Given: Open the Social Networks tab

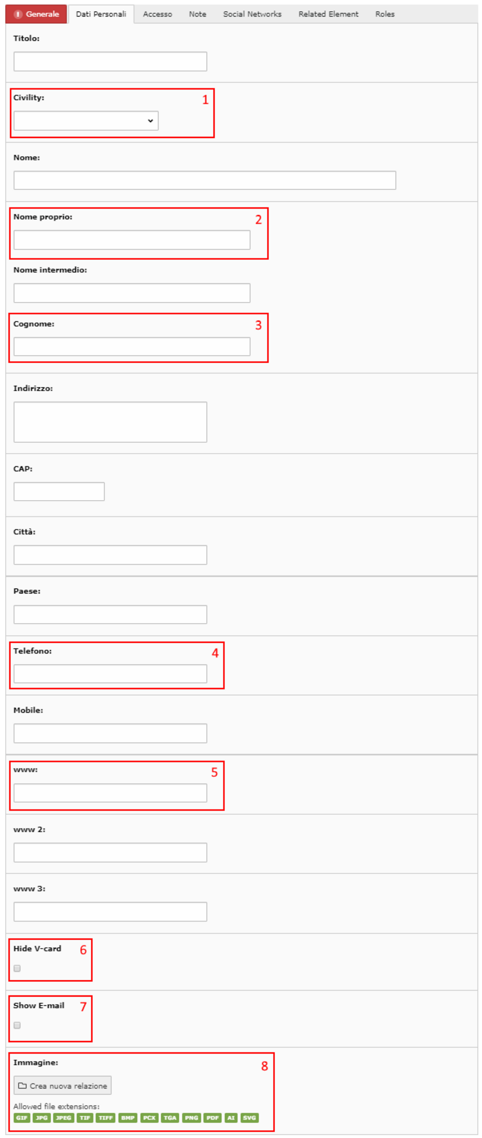Looking at the screenshot, I should point(252,14).
